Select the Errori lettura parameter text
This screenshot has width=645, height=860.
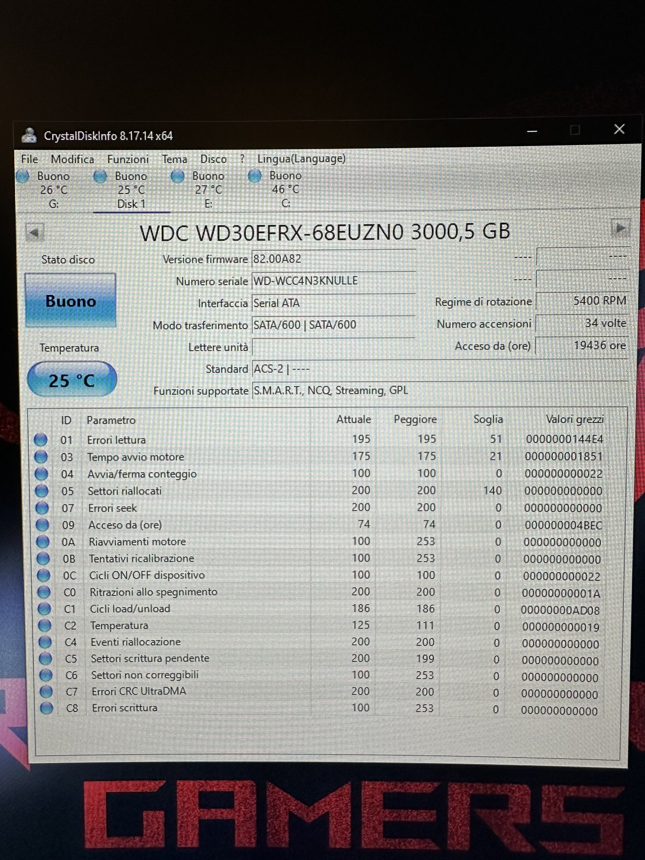point(116,440)
